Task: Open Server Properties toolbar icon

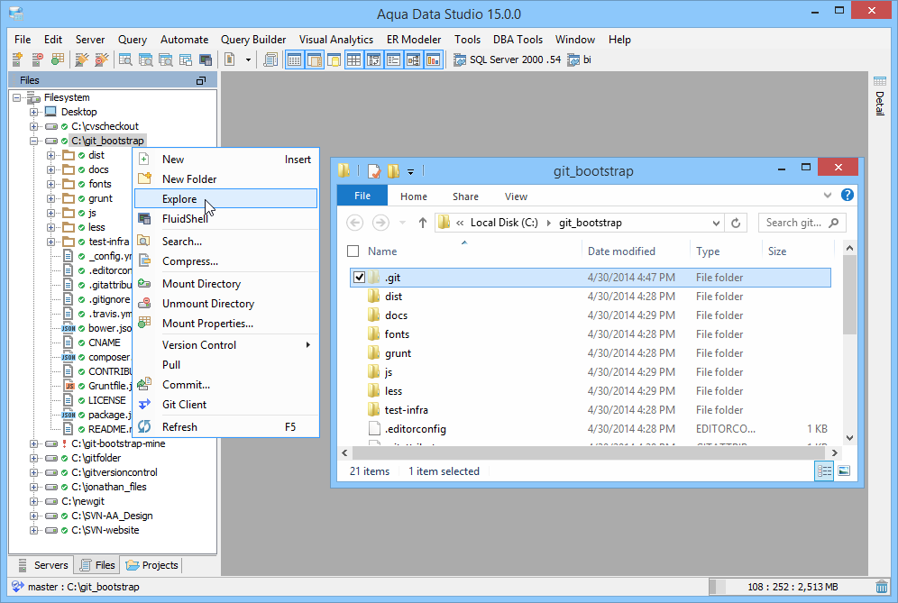Action: pos(58,59)
